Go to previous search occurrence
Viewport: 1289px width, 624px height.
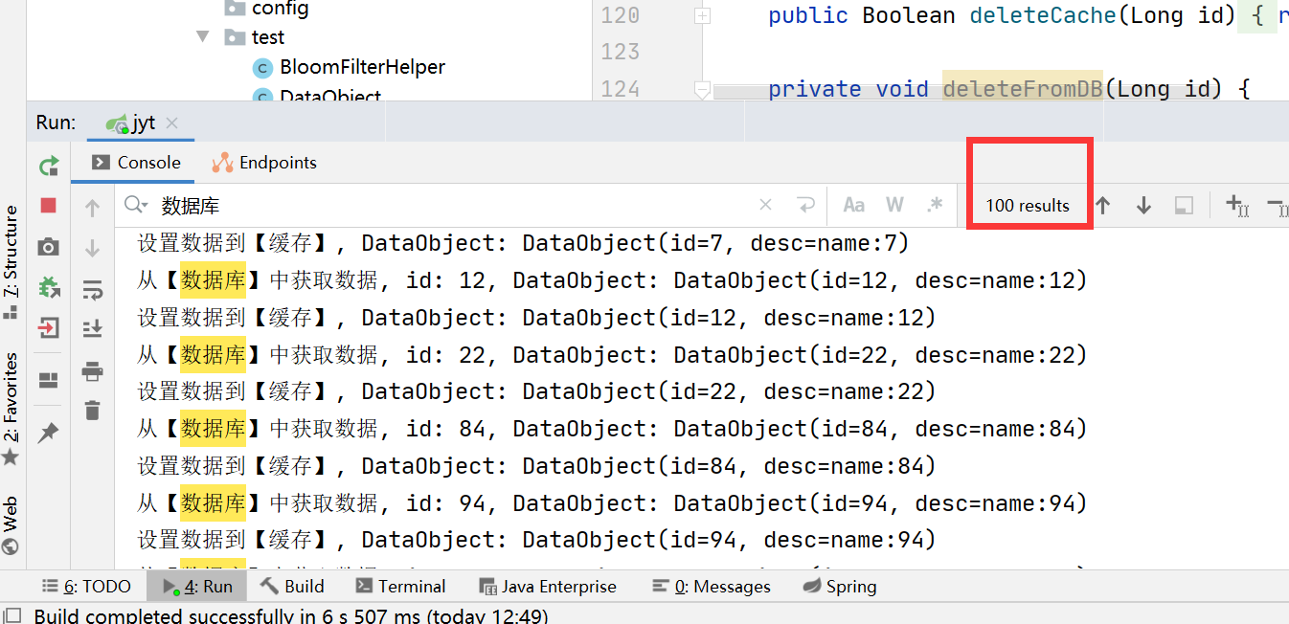click(x=1103, y=205)
